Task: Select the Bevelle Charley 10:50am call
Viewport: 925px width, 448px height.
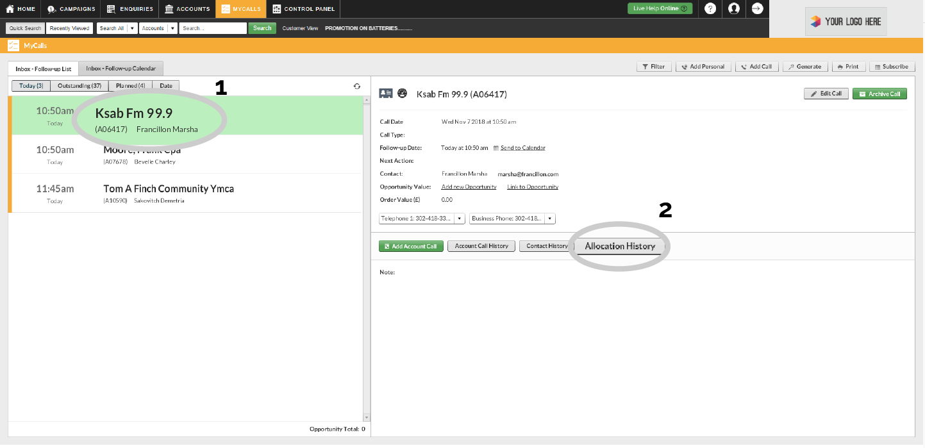Action: pyautogui.click(x=186, y=154)
